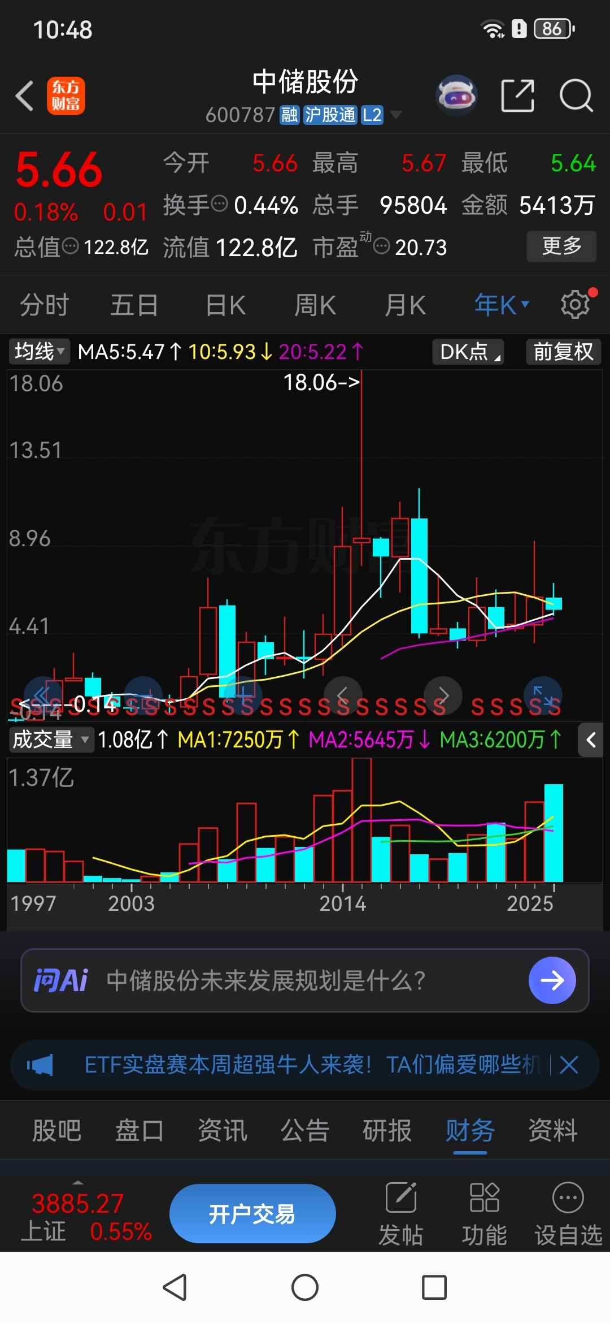The image size is (610, 1323).
Task: Switch to 分时 tab
Action: 45,305
